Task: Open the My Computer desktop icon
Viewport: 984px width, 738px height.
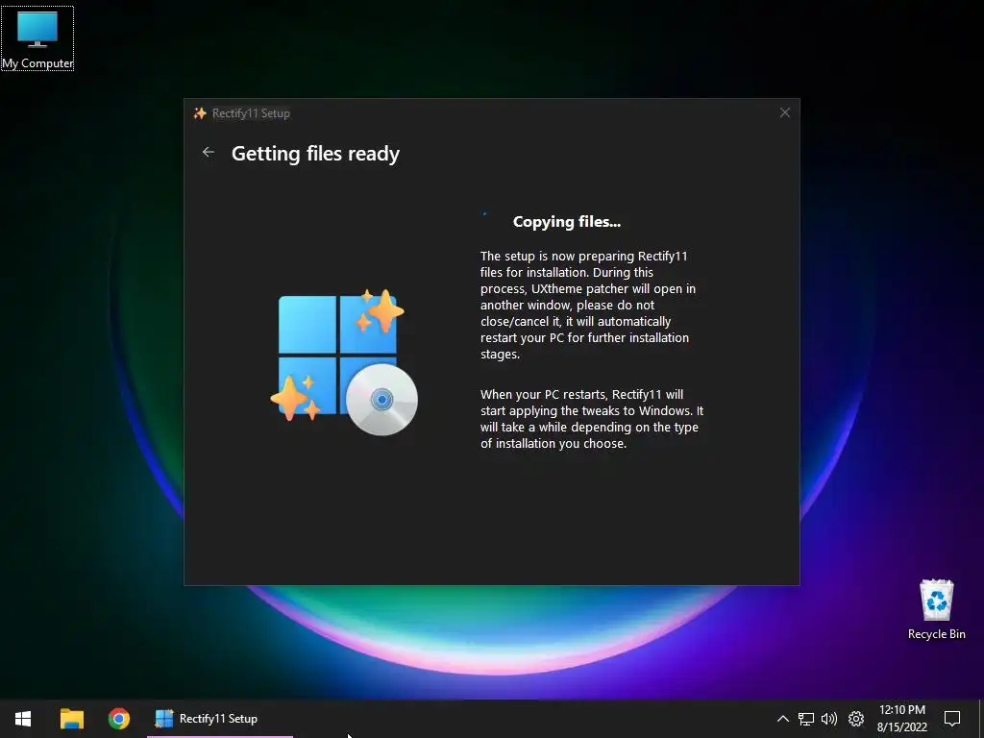Action: pos(37,38)
